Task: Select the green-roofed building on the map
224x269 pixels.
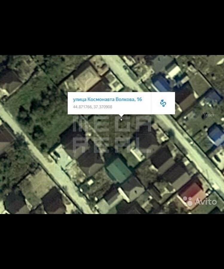Action: click(119, 169)
